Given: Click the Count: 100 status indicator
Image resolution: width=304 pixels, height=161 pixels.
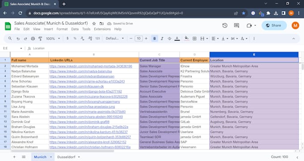Looking at the screenshot, I should tap(279, 157).
